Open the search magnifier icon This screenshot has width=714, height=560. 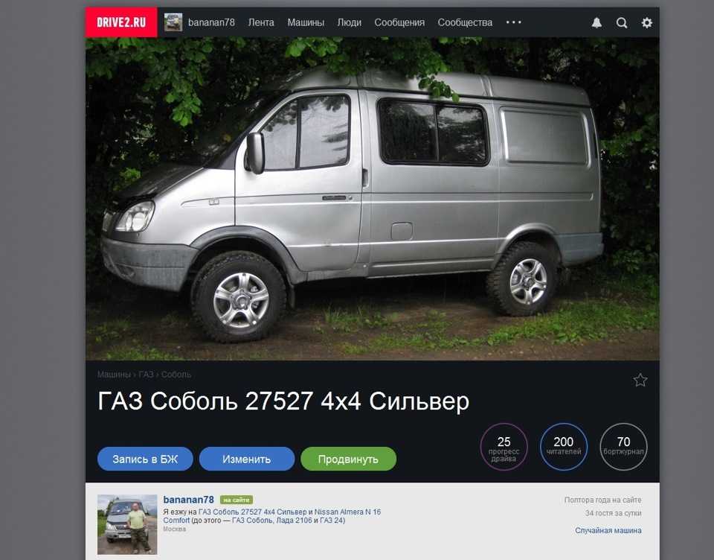click(622, 23)
